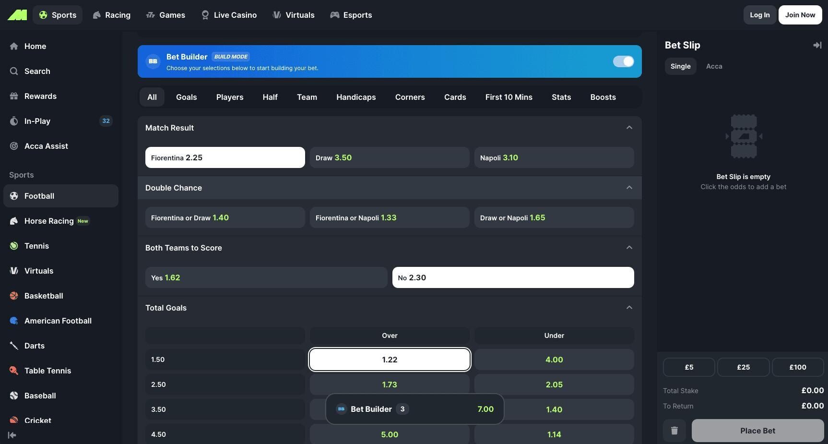This screenshot has width=828, height=444.
Task: Open the Bet Builder 7.00 summary bar
Action: tap(414, 409)
